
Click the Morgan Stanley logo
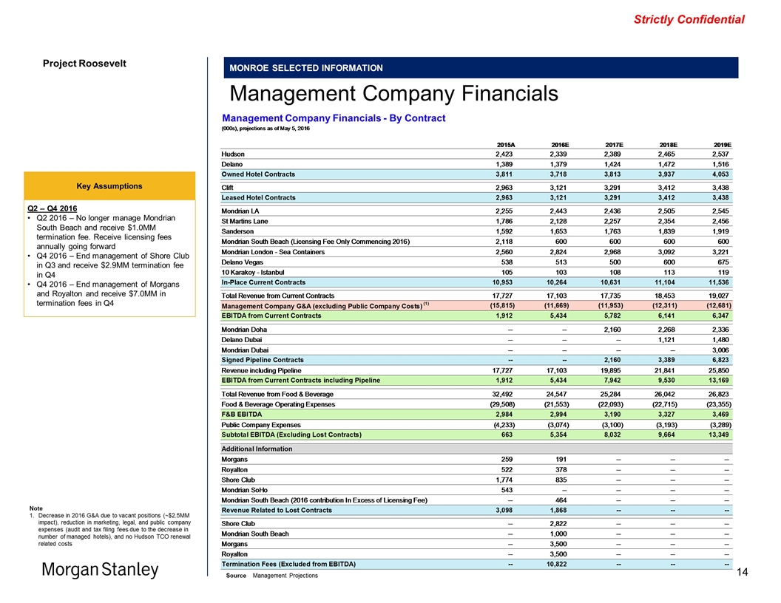click(99, 570)
